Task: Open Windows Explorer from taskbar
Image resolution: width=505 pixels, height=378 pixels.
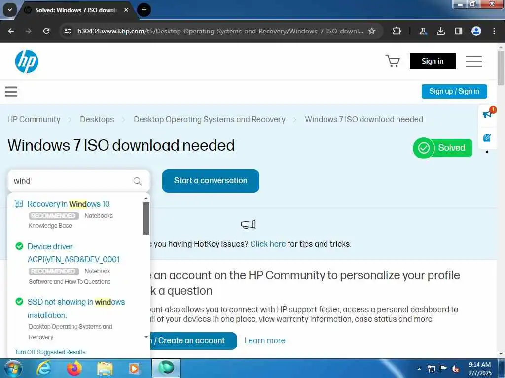Action: [105, 369]
